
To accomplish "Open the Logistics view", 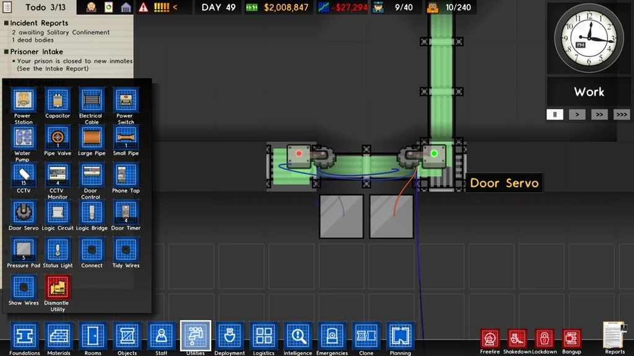I will tap(264, 336).
